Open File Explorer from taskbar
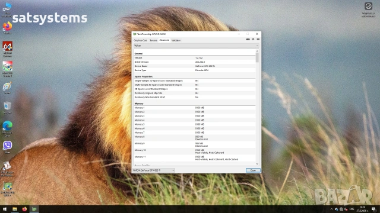 [15, 209]
